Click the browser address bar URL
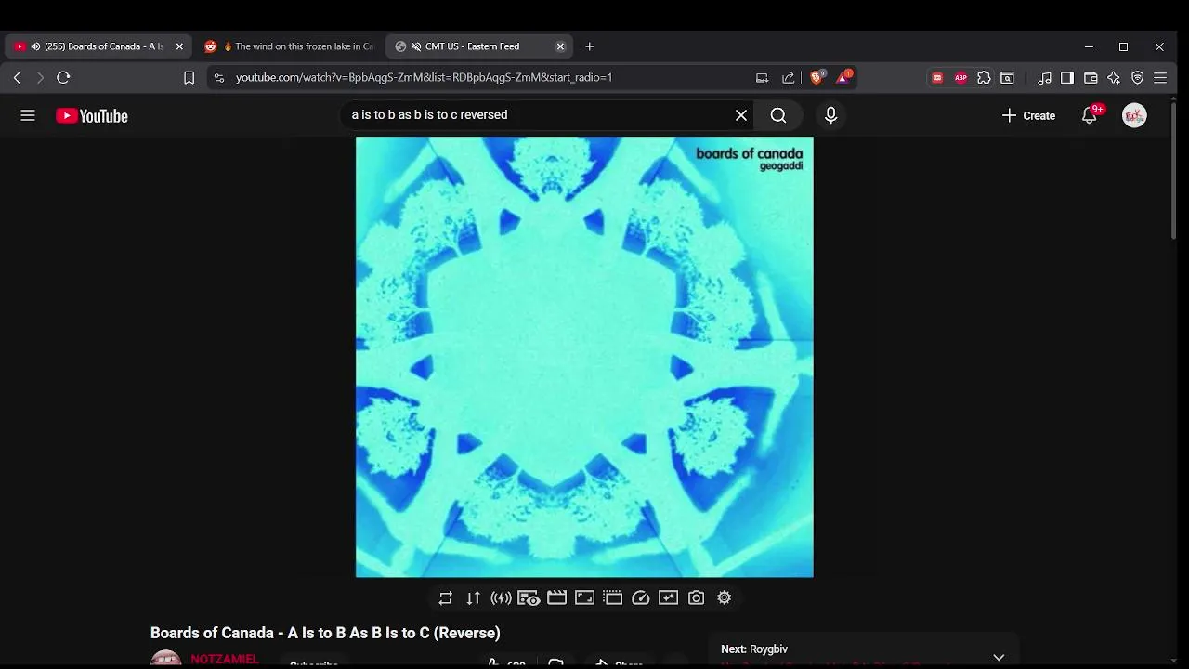Screen dimensions: 1189x669 (424, 77)
